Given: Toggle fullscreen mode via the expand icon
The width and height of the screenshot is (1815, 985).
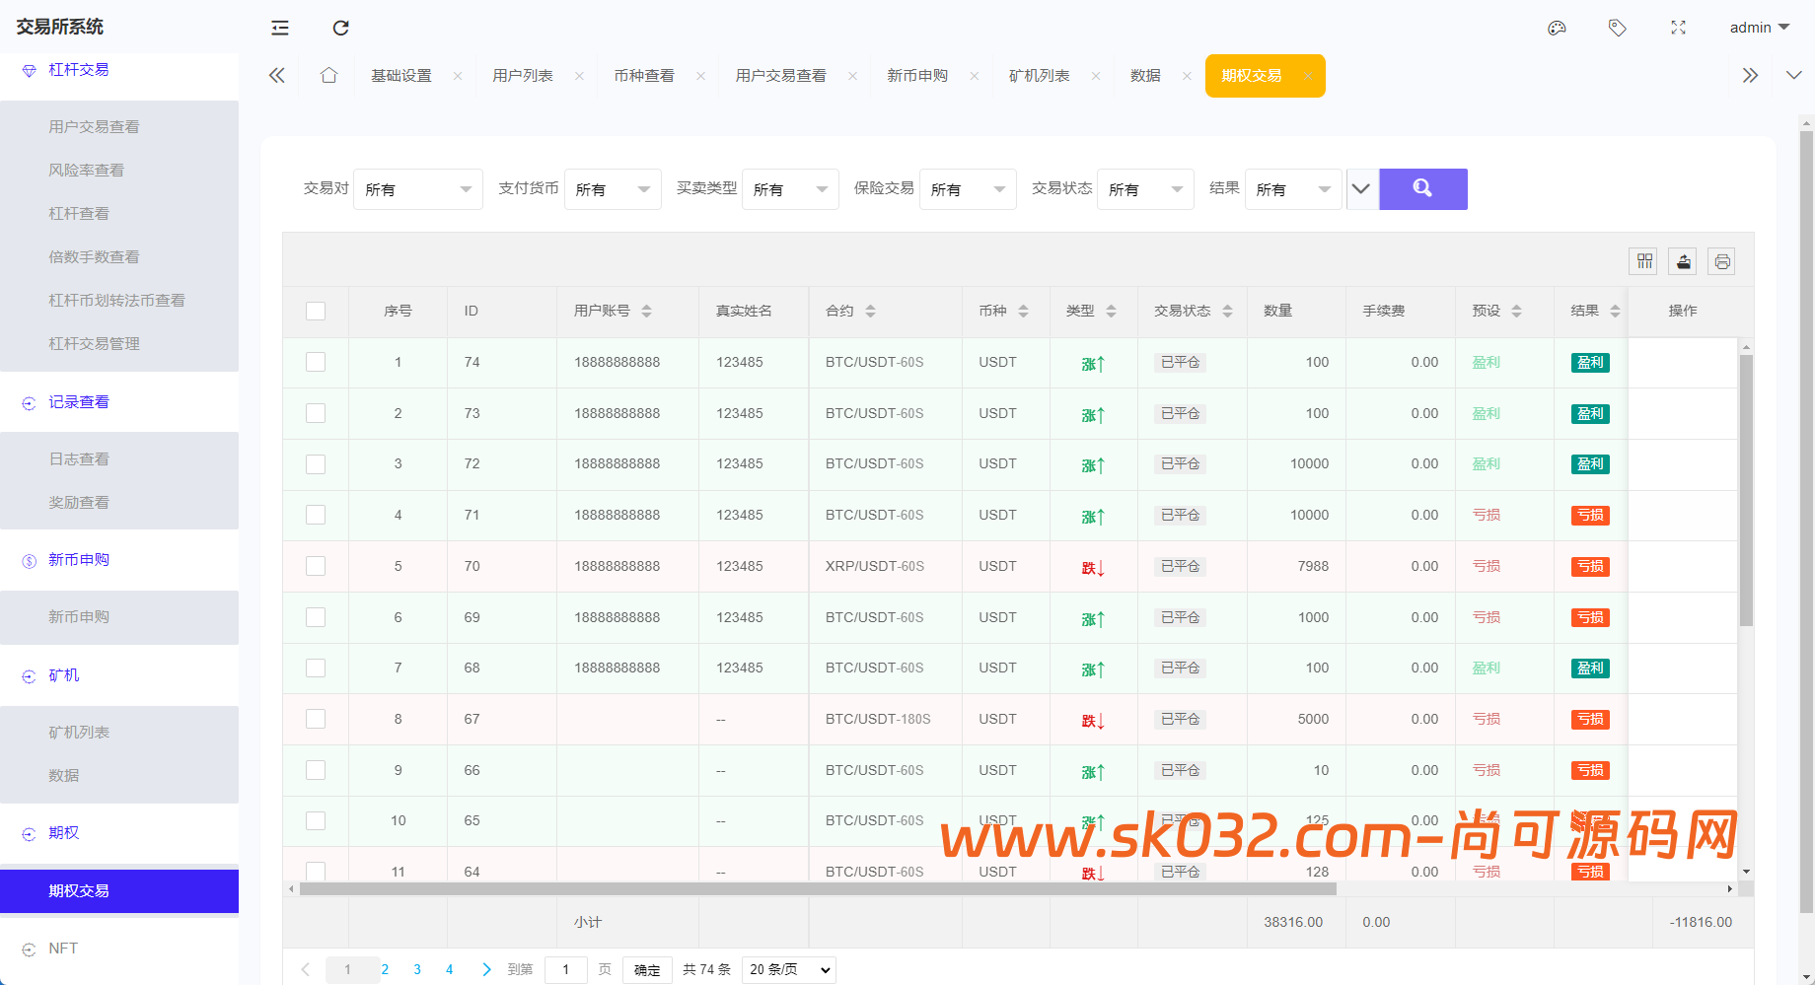Looking at the screenshot, I should (1679, 28).
